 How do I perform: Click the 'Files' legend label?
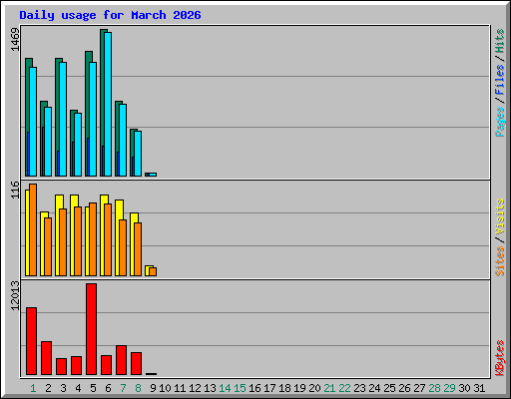click(499, 79)
